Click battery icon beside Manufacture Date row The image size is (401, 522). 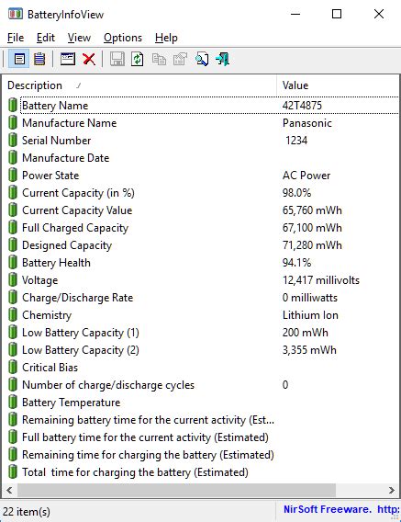(13, 157)
